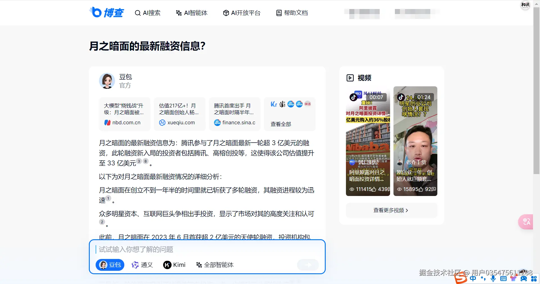Click the view count 15895 on the second video
The image size is (540, 284).
[408, 189]
